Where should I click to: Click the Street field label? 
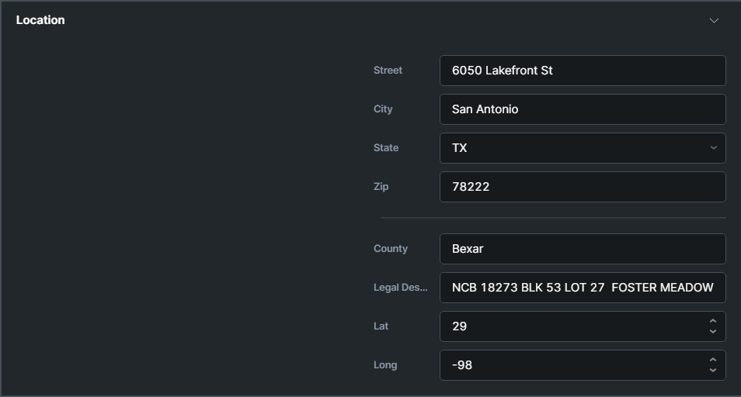(x=388, y=71)
